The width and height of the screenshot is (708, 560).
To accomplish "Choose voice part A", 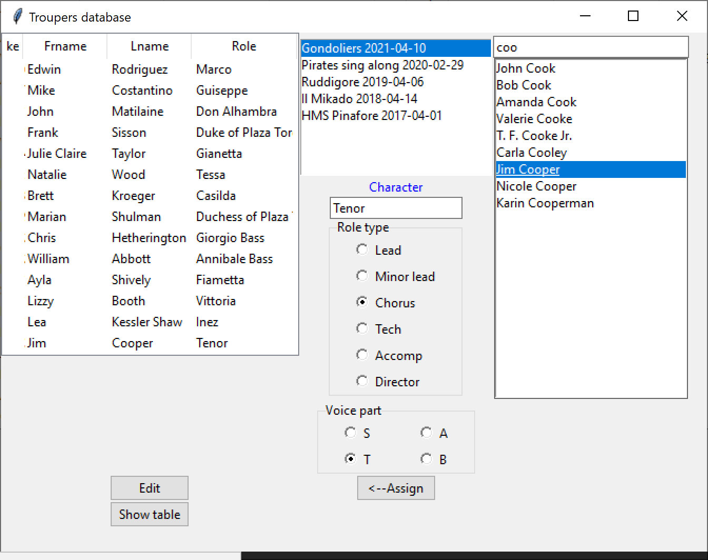I will coord(426,433).
